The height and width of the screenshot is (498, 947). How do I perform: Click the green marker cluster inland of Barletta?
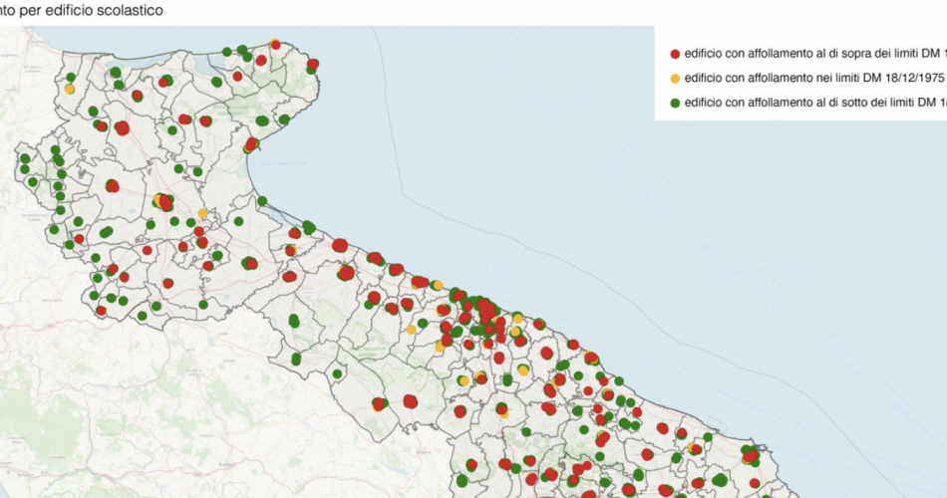tap(294, 321)
